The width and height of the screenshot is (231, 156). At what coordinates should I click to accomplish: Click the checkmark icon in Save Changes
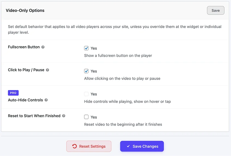(128, 146)
